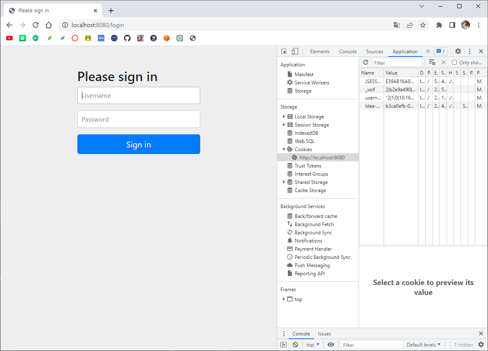This screenshot has height=351, width=488.
Task: Switch to the Elements tab
Action: tap(320, 51)
